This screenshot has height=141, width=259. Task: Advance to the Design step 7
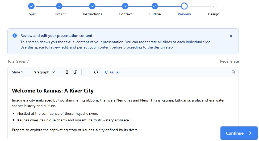tap(214, 6)
